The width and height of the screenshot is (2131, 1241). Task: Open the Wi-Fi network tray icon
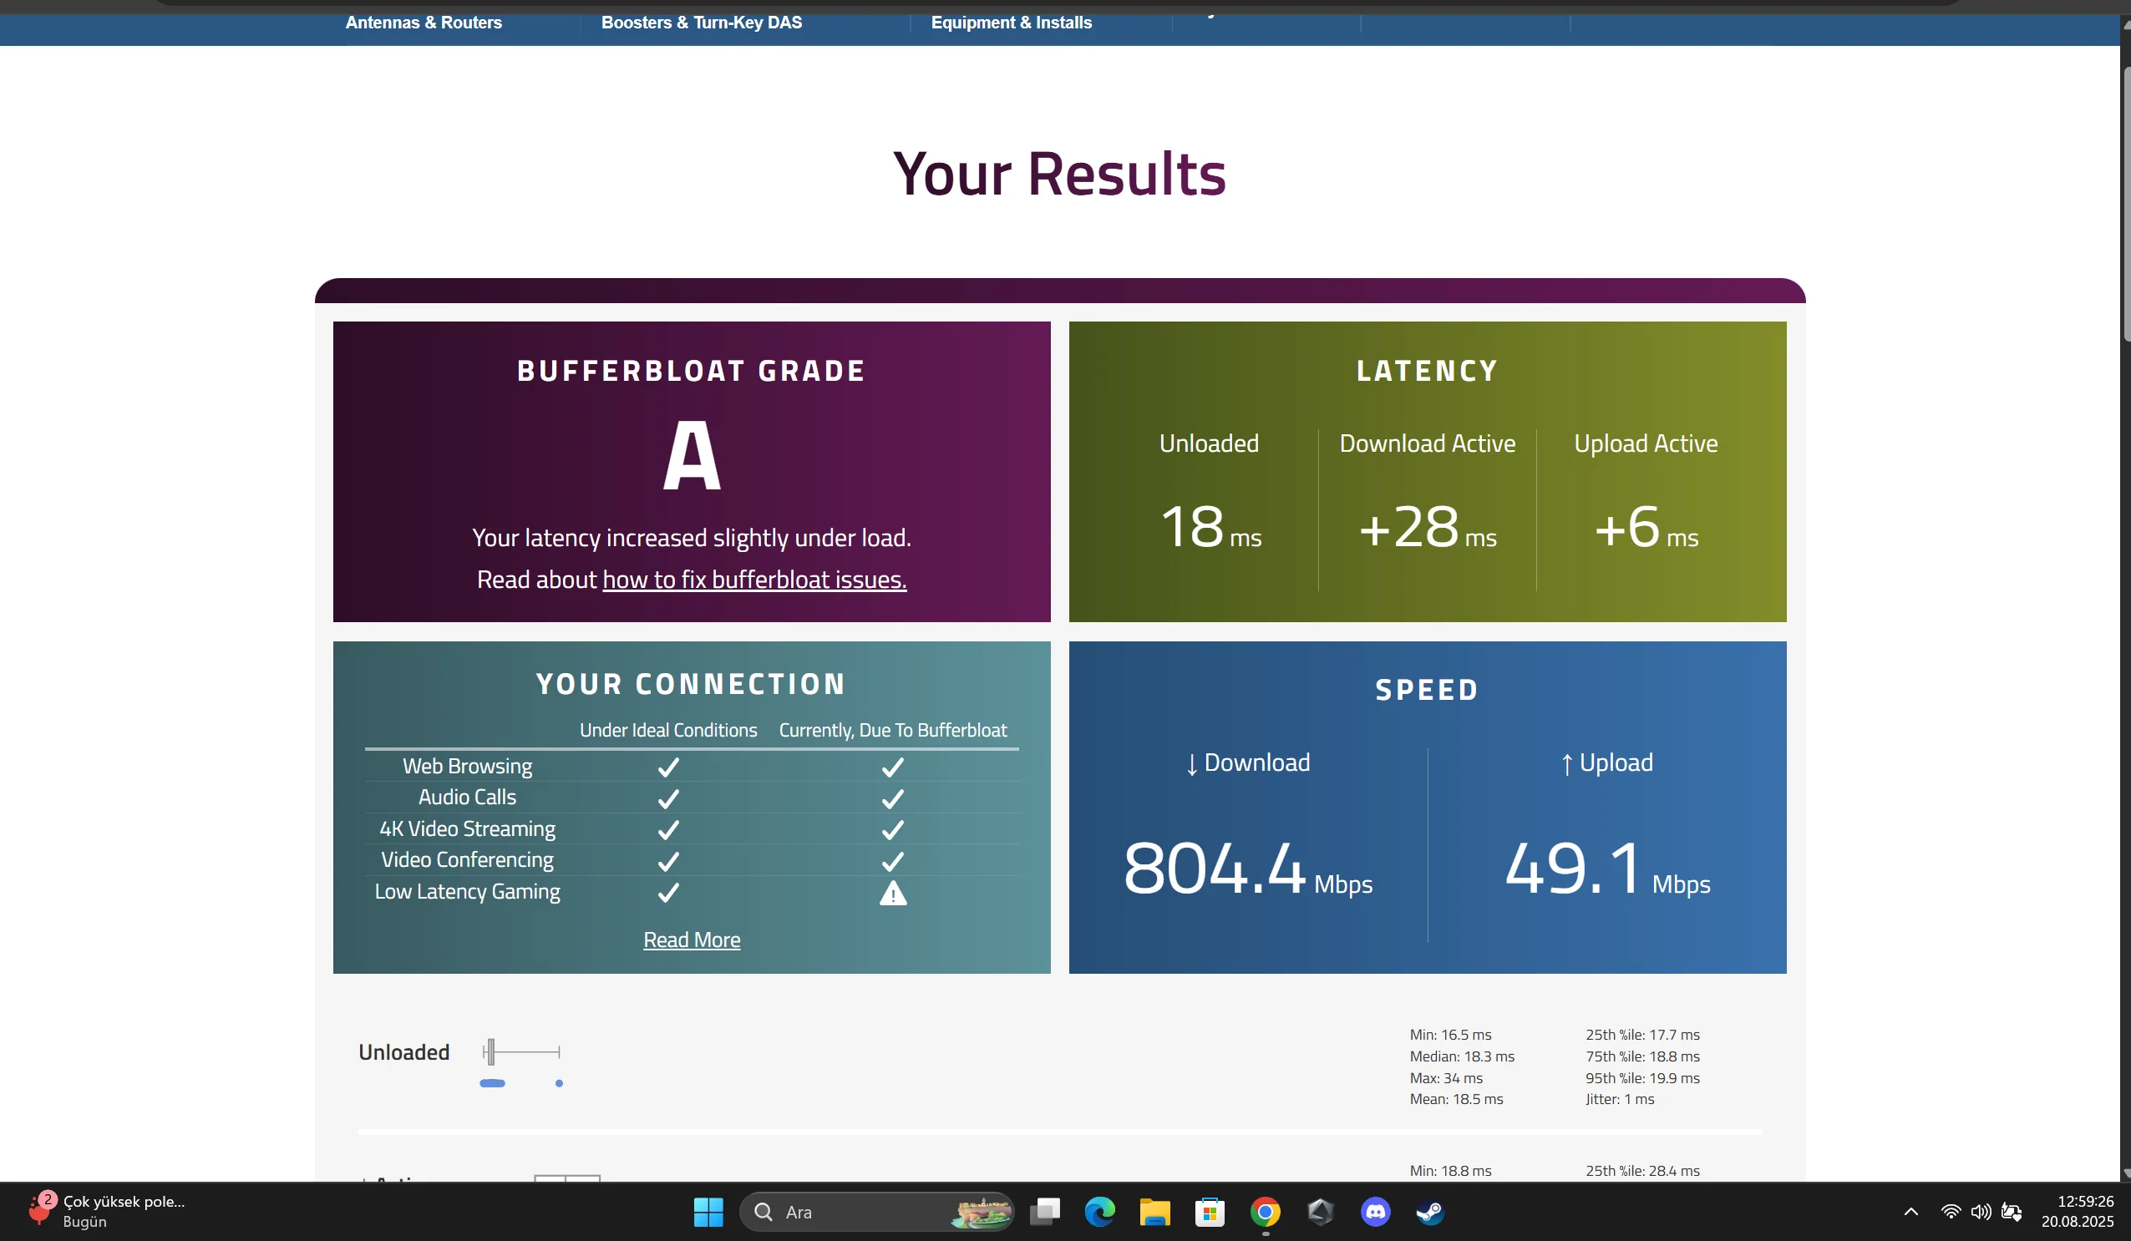1950,1212
